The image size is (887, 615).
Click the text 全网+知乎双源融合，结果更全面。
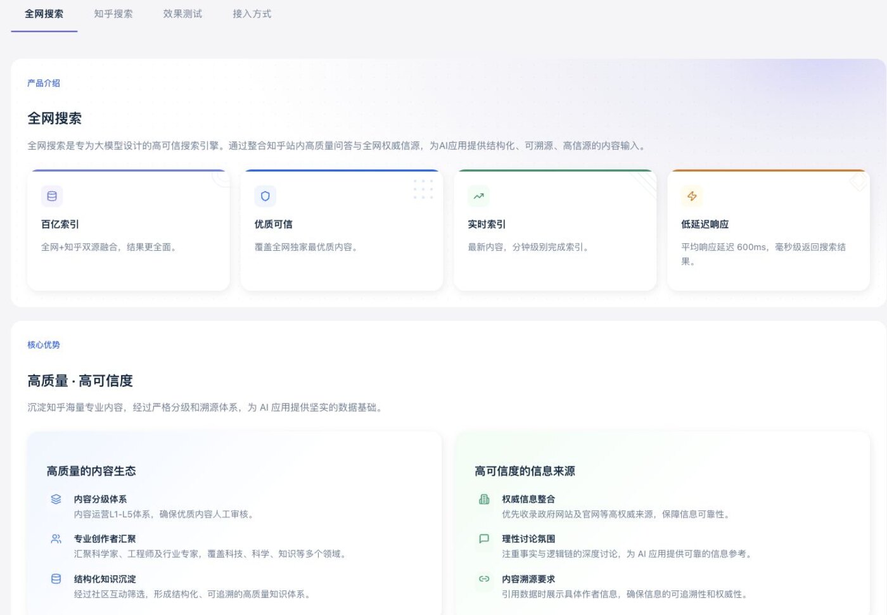click(111, 247)
